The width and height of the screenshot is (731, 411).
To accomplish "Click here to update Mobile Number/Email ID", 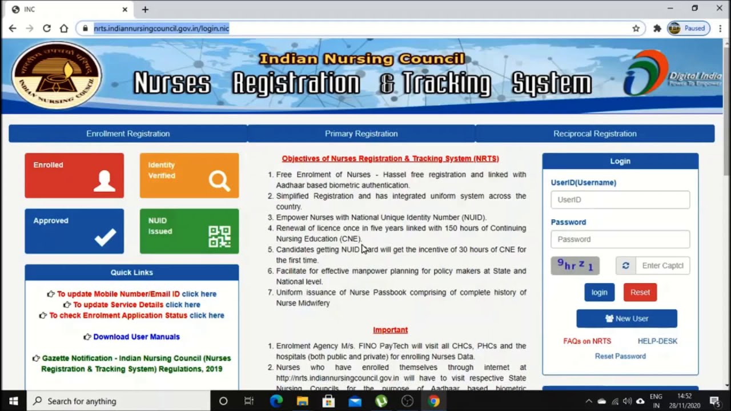I will coord(199,294).
